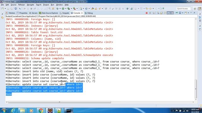Open the Back history dropdown arrow
Screen dimensions: 202x113
click(x=153, y=8)
